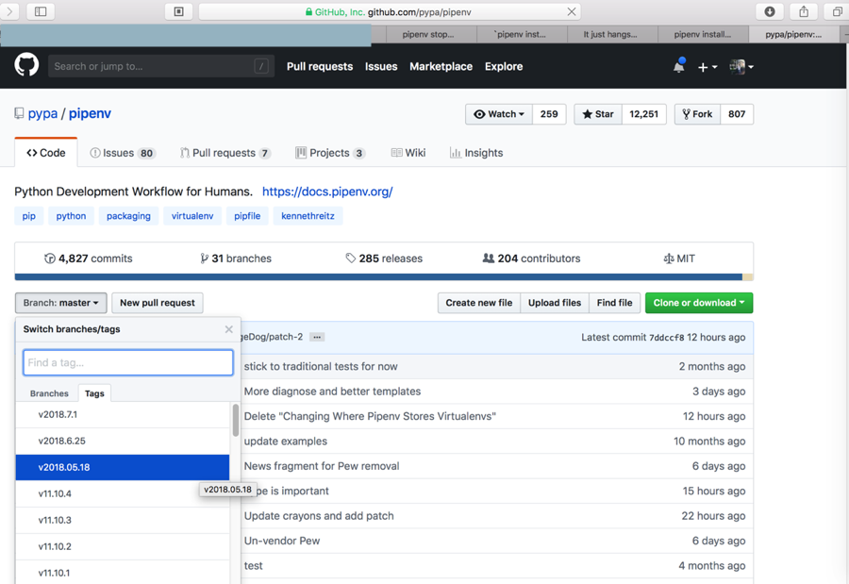Image resolution: width=849 pixels, height=584 pixels.
Task: Open Issues in top navigation
Action: tap(381, 66)
